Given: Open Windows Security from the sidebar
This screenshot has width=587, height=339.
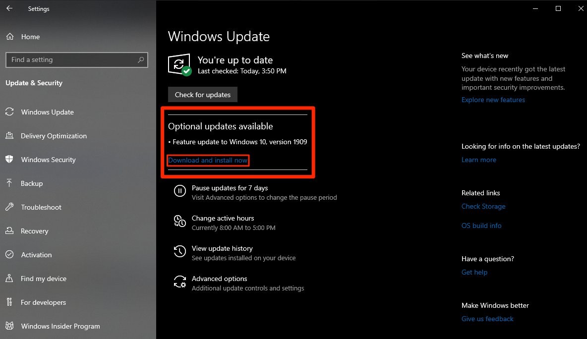Looking at the screenshot, I should (48, 160).
